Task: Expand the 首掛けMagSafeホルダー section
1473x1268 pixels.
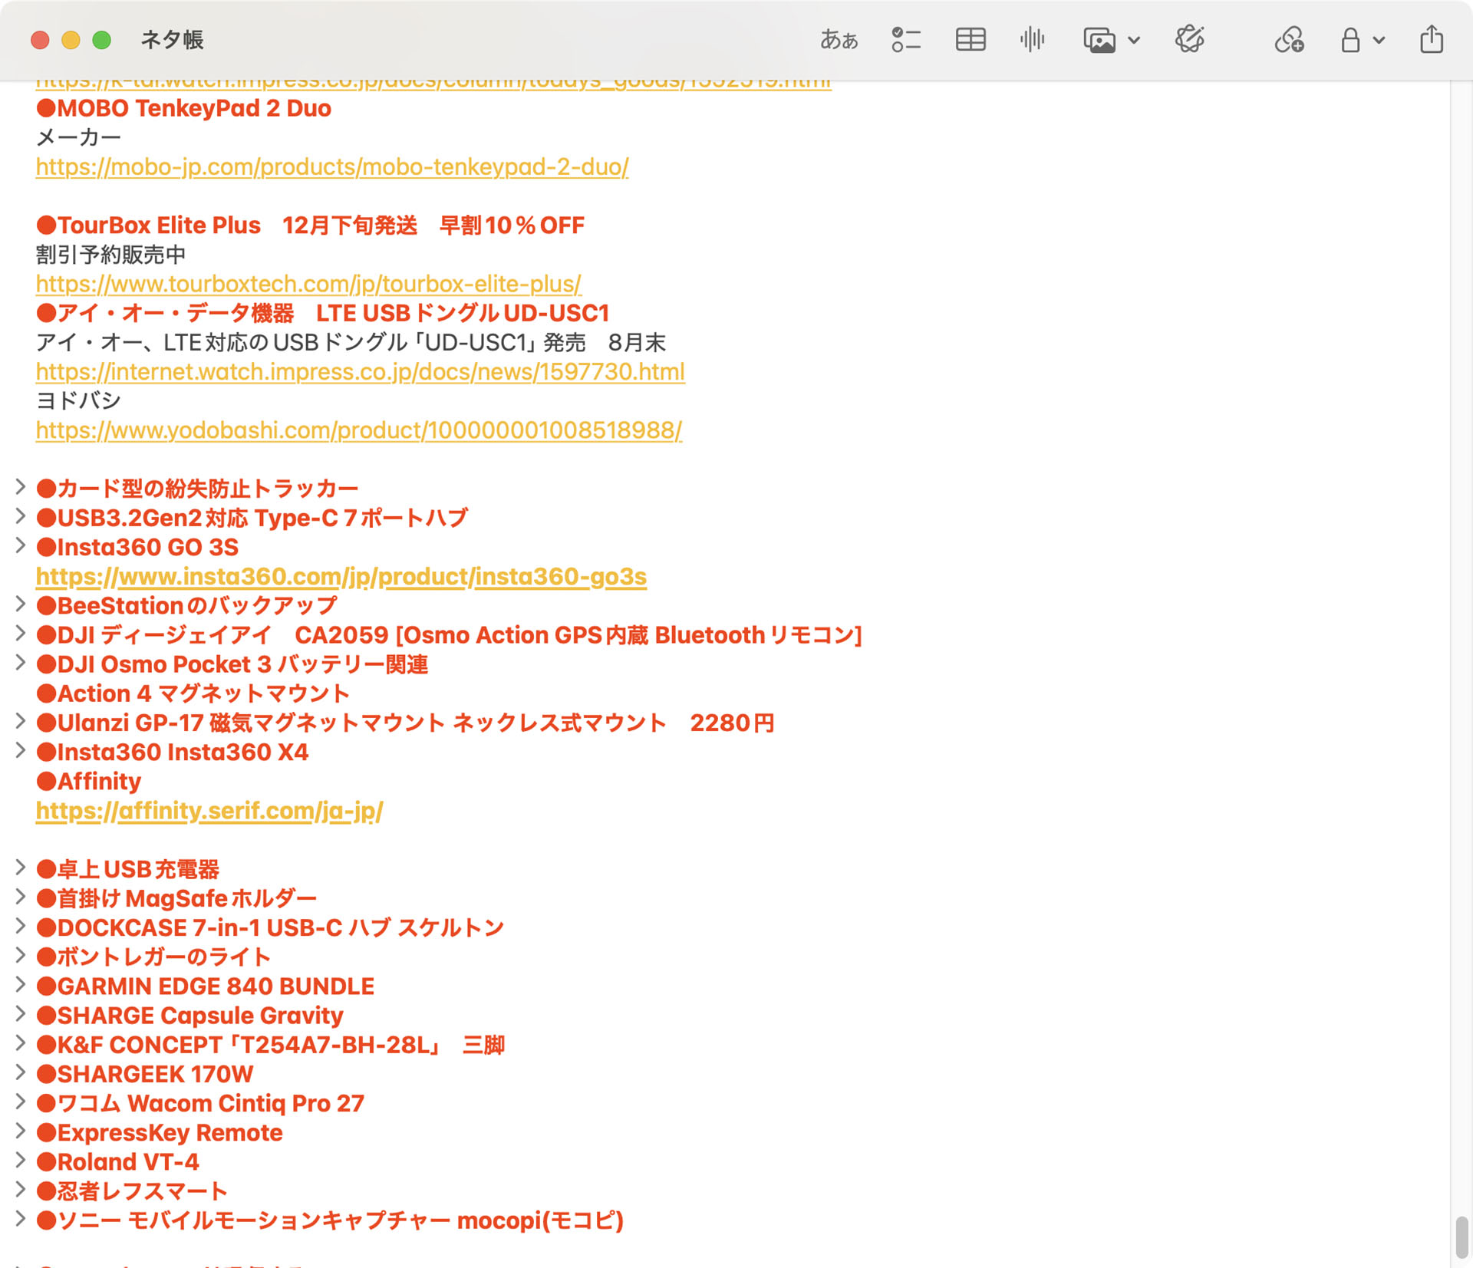Action: click(21, 897)
